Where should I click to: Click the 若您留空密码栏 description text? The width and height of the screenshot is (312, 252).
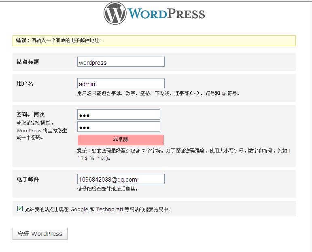pyautogui.click(x=42, y=130)
